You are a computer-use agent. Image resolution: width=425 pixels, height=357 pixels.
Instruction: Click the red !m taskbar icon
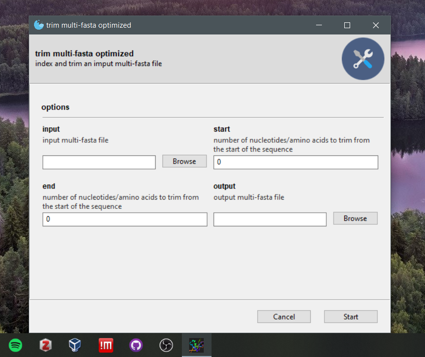click(x=106, y=345)
